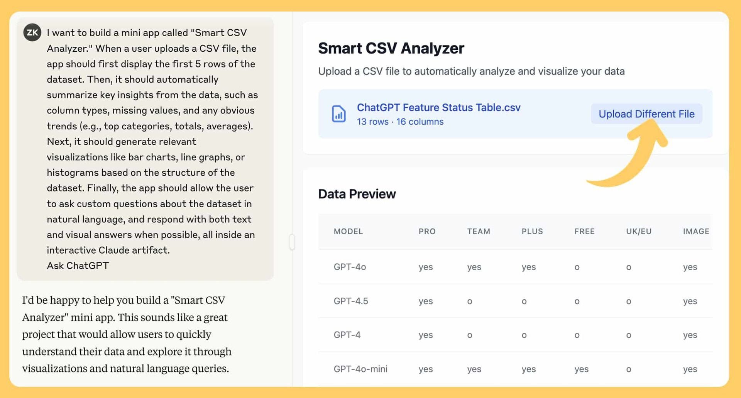
Task: Select the FREE column header
Action: coord(584,231)
